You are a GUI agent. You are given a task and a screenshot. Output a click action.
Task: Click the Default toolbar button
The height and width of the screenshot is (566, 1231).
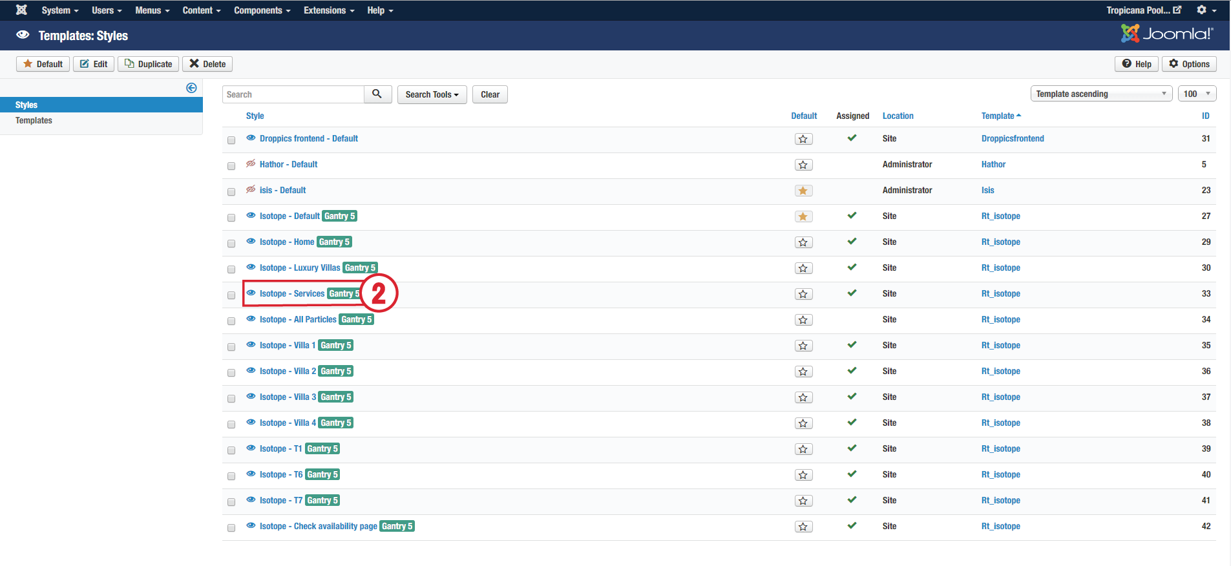tap(43, 64)
